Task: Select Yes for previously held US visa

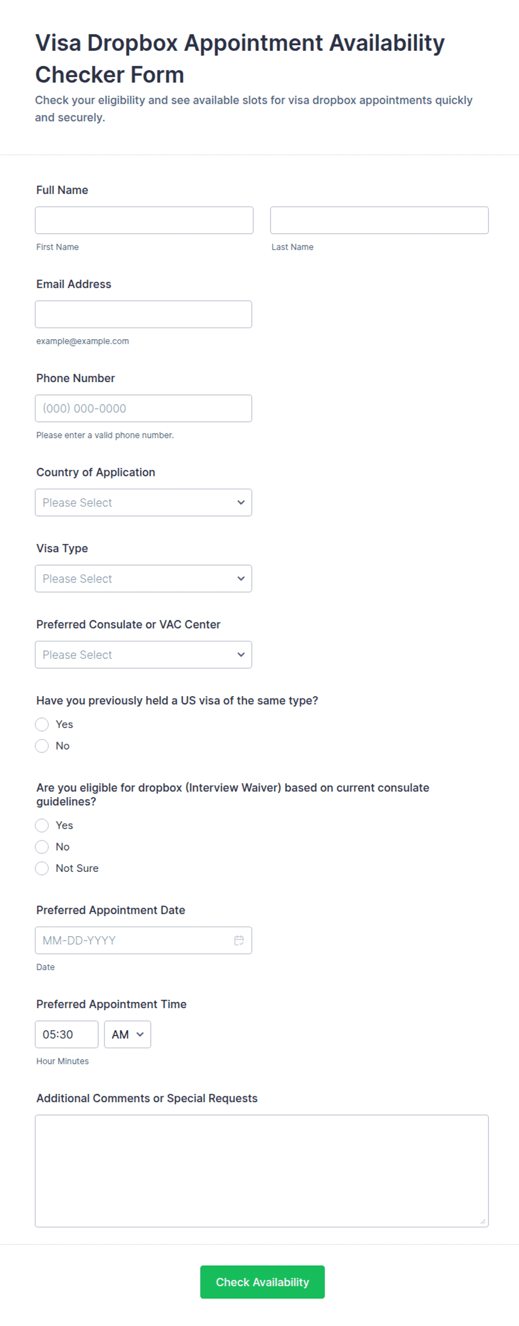Action: 42,724
